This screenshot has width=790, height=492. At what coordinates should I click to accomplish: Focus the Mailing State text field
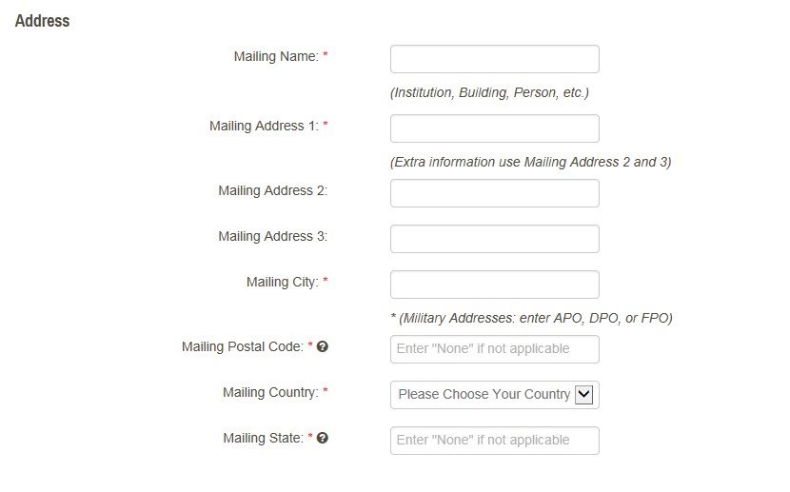click(x=494, y=441)
